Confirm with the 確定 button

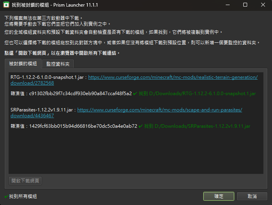[x=218, y=196]
